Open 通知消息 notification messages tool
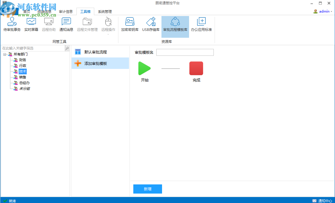335x203 pixels. pos(66,24)
